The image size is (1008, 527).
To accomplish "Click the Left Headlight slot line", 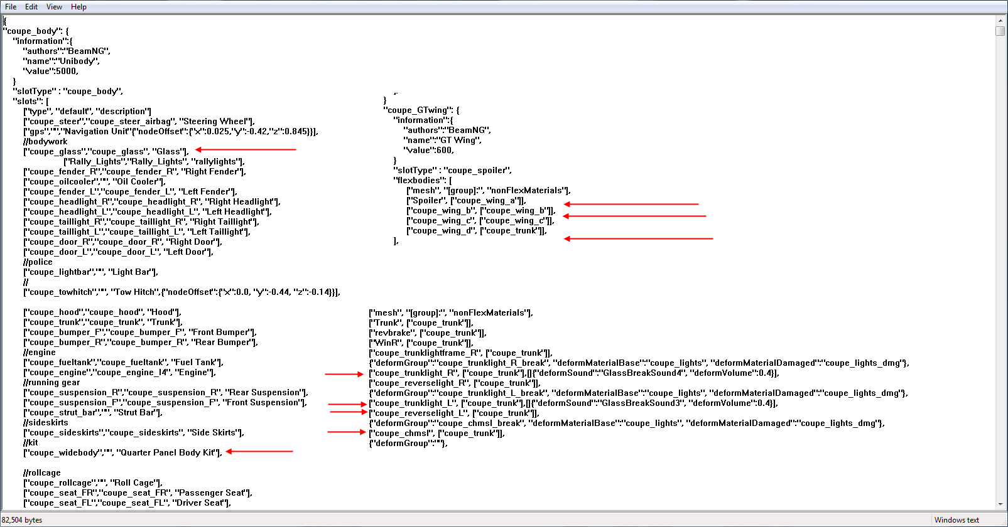I will pyautogui.click(x=147, y=211).
